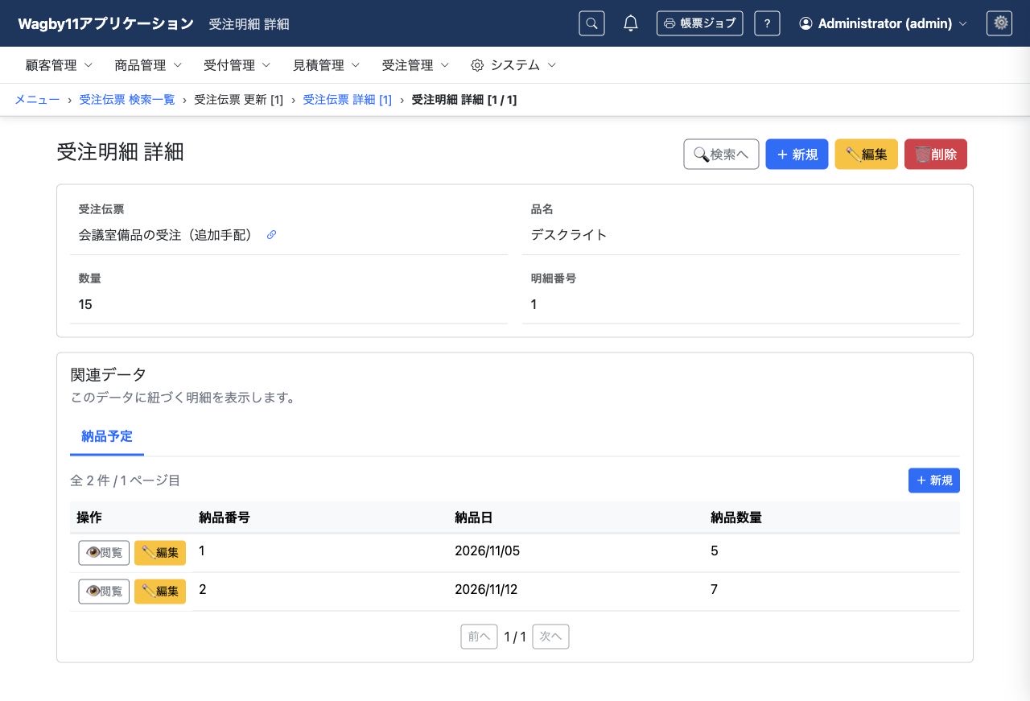
Task: Add new 納品予定 with the table's 新規 button
Action: tap(934, 480)
